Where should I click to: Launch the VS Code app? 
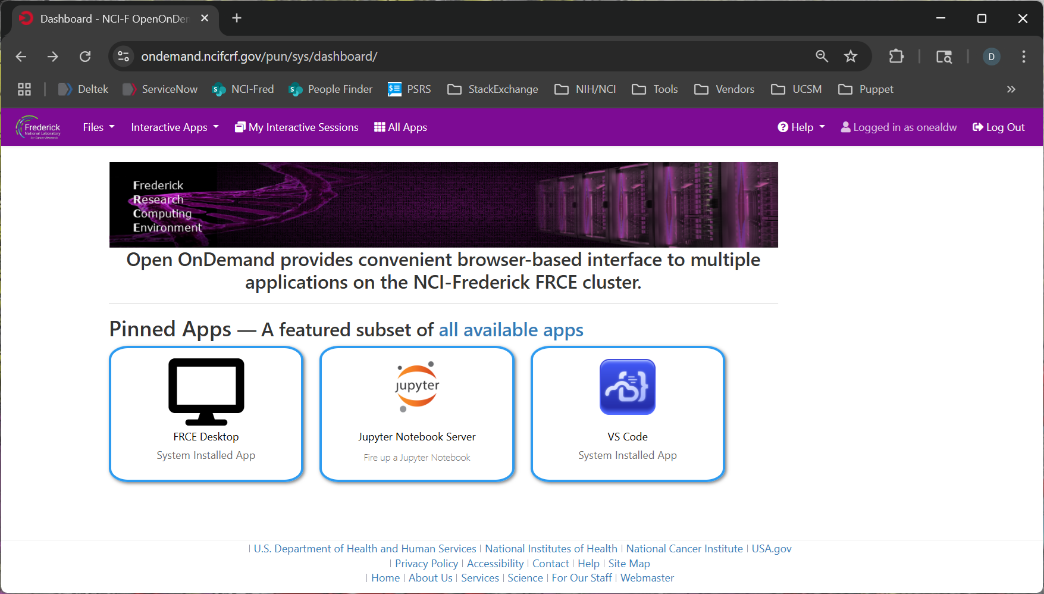tap(627, 414)
